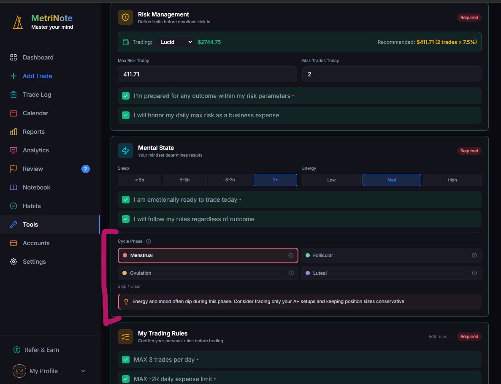Click the Calendar icon in sidebar
This screenshot has height=384, width=501.
14,113
